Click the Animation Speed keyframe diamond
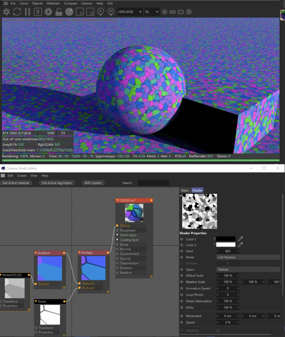Viewport: 285px width, 337px height. point(182,288)
